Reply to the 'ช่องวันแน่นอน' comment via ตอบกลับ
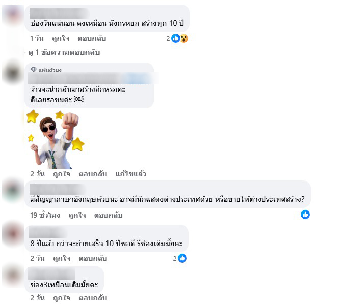Viewport: 352px width, 304px height. (x=92, y=39)
